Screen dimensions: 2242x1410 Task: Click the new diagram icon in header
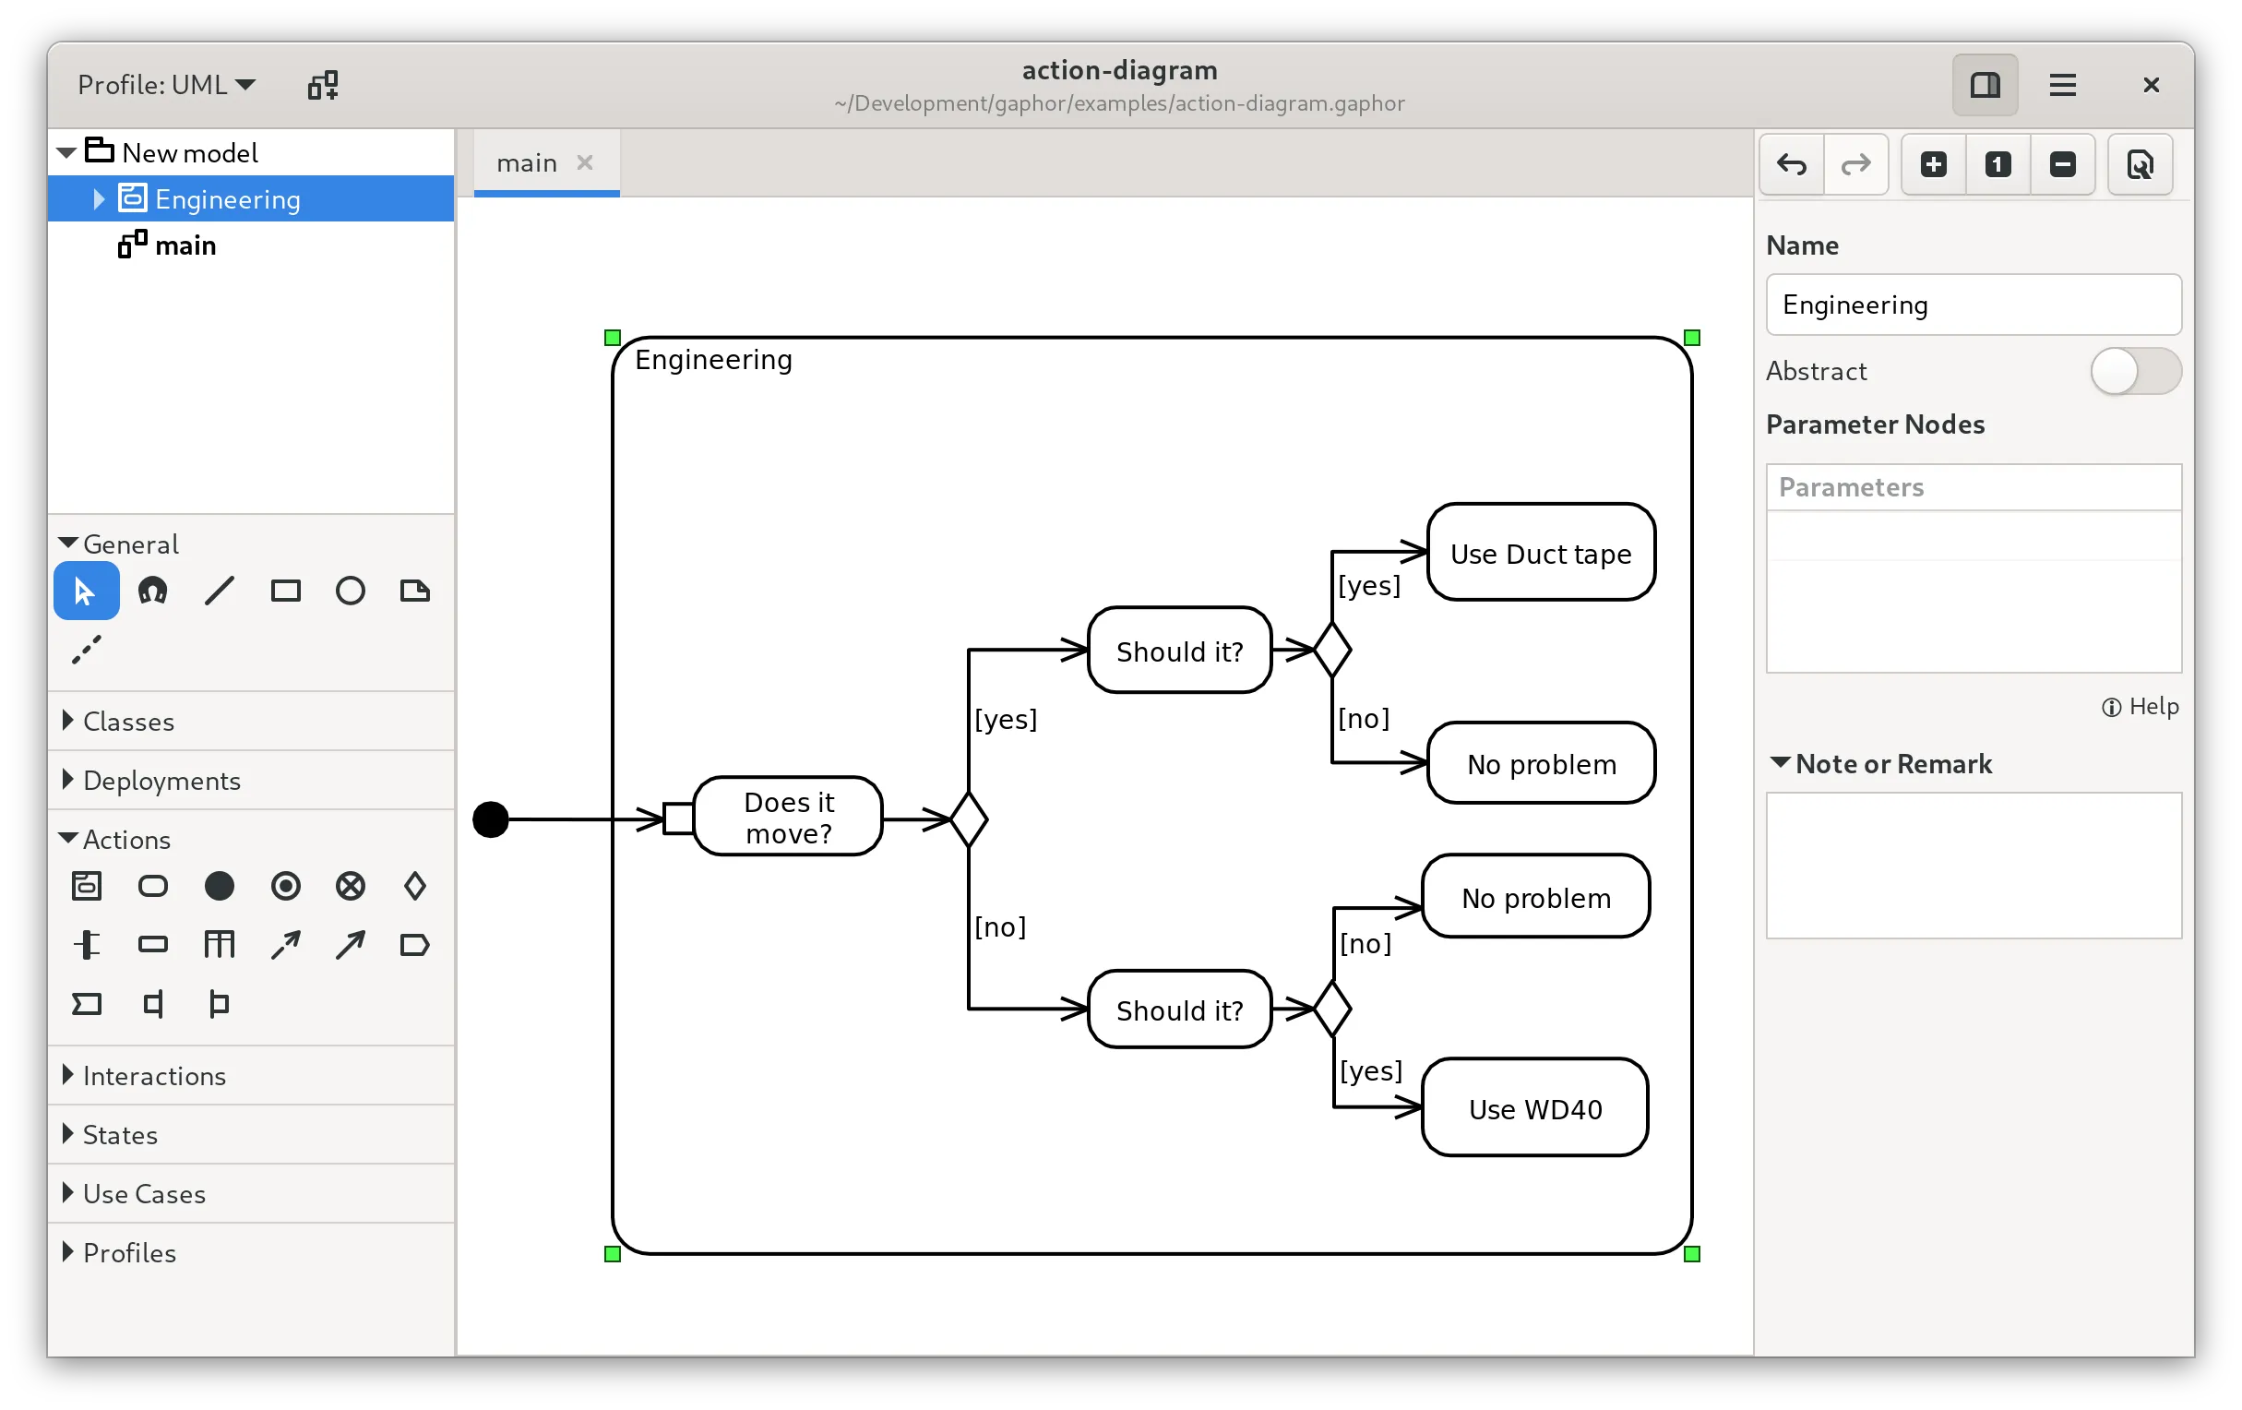click(x=323, y=85)
